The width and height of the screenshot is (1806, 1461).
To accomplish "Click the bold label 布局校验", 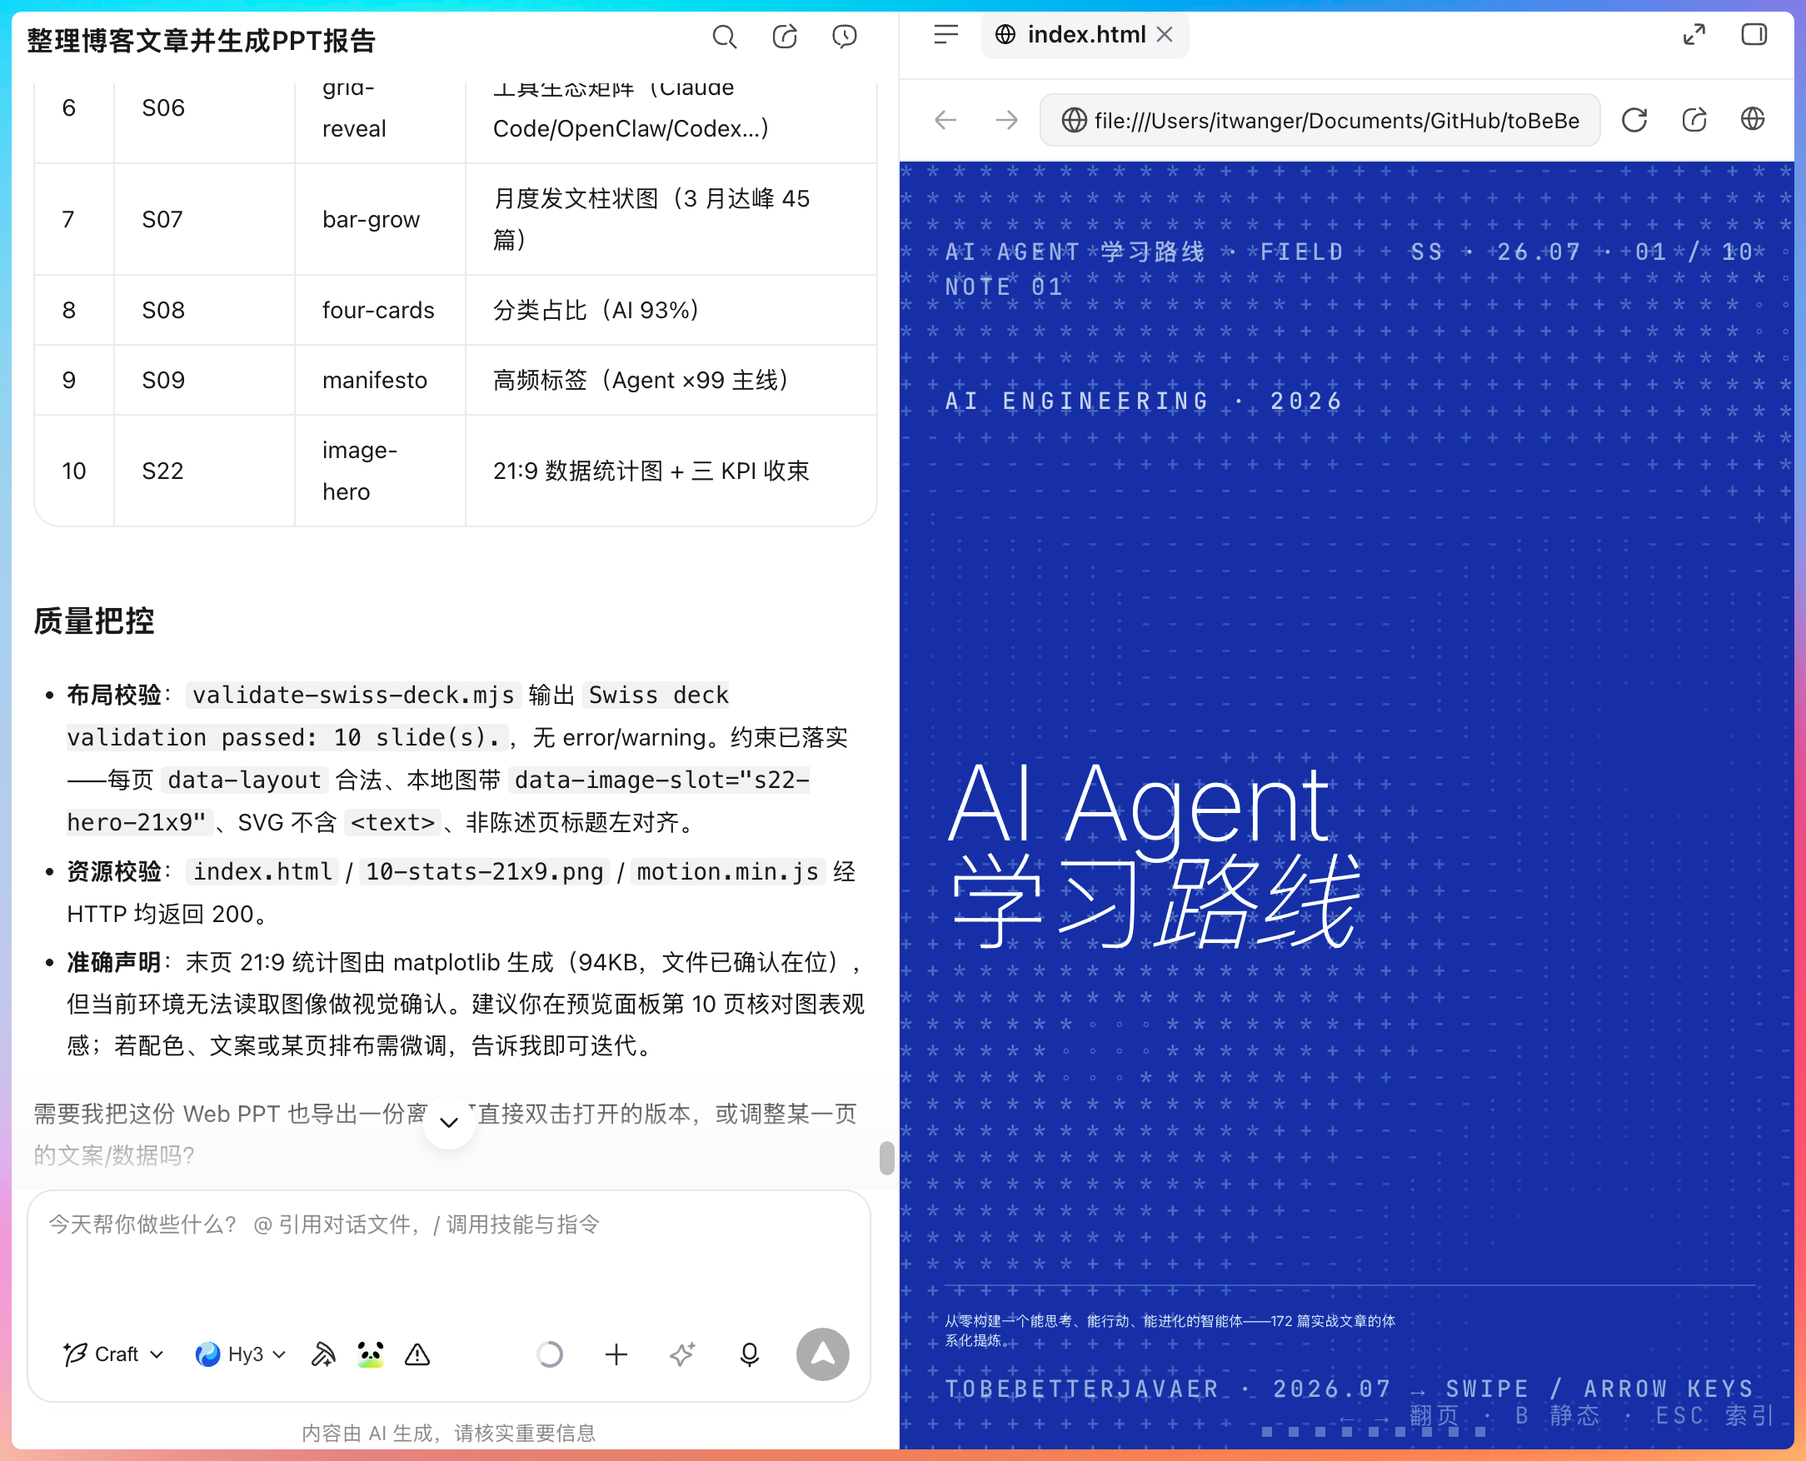I will click(x=114, y=696).
